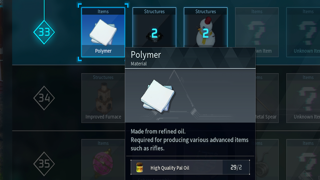Image resolution: width=320 pixels, height=180 pixels.
Task: Click the High Quality Pal Oil requirement row
Action: click(x=190, y=167)
